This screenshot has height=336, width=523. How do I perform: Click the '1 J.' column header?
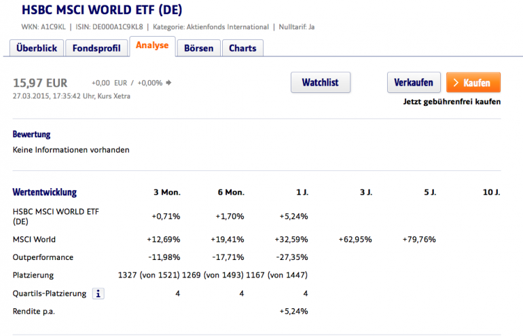click(302, 192)
